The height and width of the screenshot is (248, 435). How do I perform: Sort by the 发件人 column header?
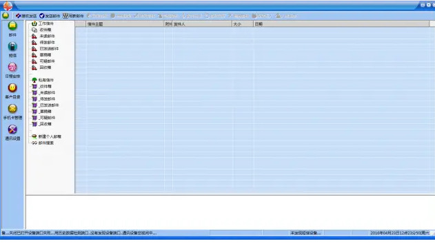[x=202, y=24]
